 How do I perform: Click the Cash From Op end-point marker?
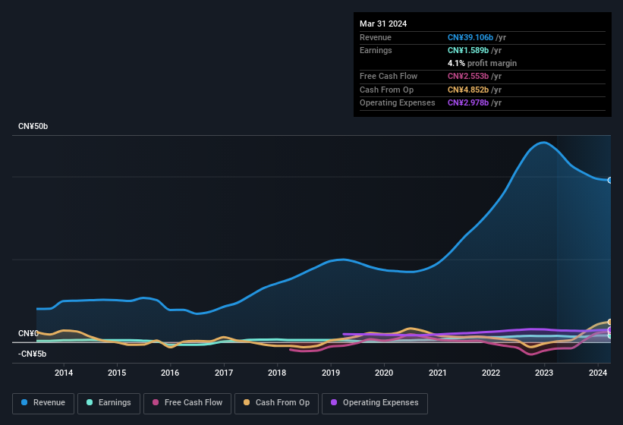coord(610,322)
